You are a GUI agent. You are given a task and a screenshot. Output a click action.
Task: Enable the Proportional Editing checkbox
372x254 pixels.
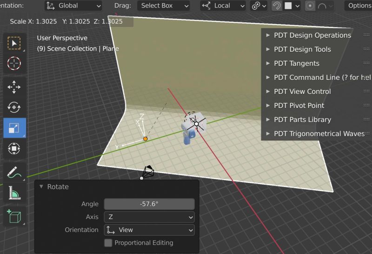[x=108, y=243]
